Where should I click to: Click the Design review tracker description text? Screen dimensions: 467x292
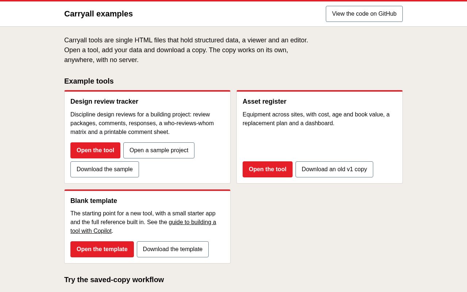[x=142, y=123]
